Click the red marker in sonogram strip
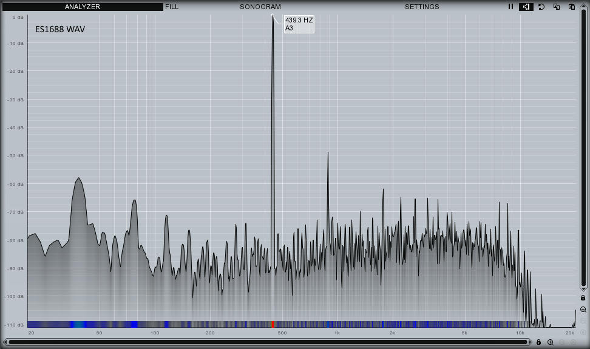 [x=273, y=324]
